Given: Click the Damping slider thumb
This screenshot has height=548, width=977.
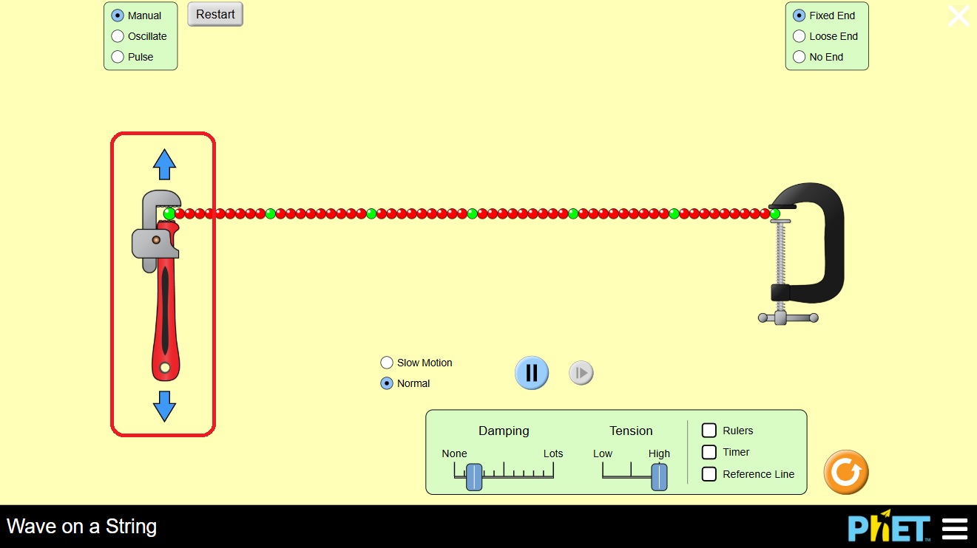Looking at the screenshot, I should (474, 477).
